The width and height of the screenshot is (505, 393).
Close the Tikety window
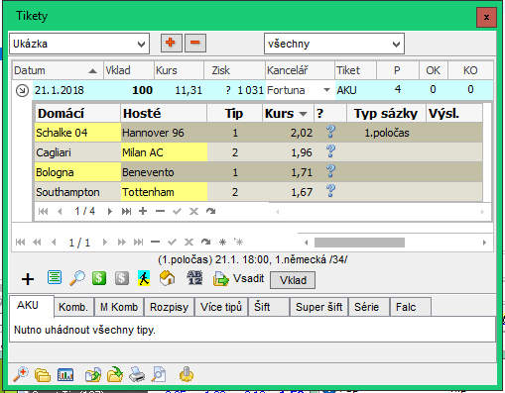click(486, 17)
